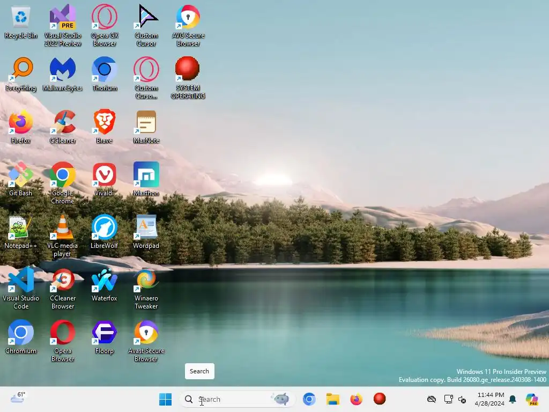
Task: Open Firefox from the taskbar
Action: [x=356, y=399]
